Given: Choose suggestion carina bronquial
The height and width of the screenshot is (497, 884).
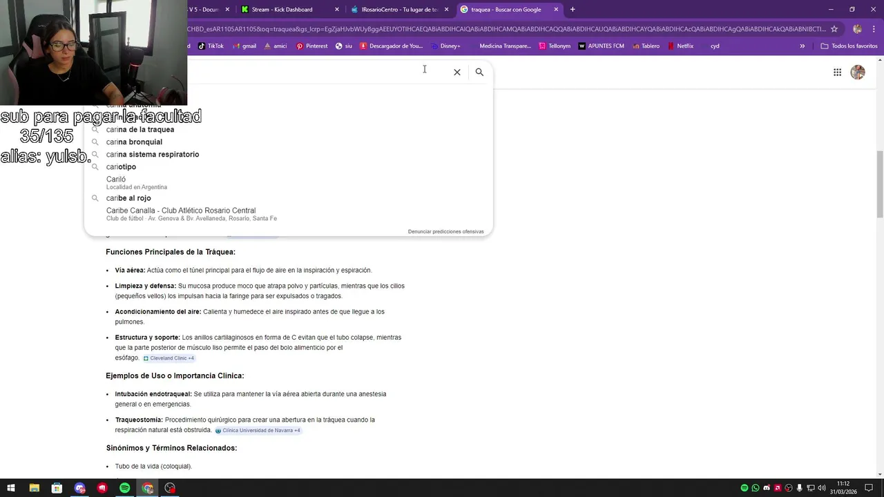Looking at the screenshot, I should pos(289,142).
